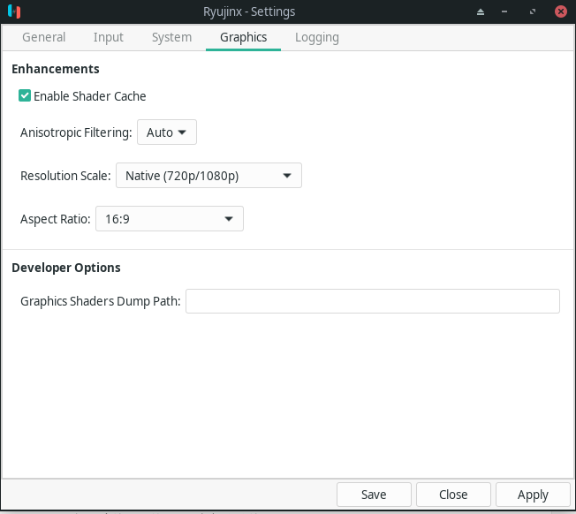Click the Developer Options heading
576x514 pixels.
(66, 268)
